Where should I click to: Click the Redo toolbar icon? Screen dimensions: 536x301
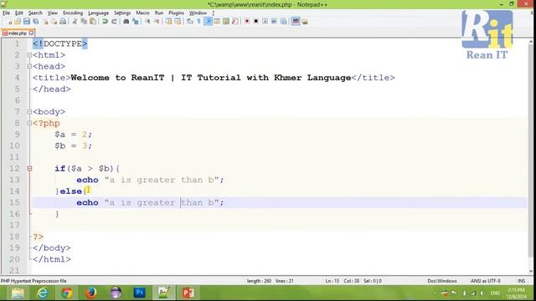(x=114, y=22)
